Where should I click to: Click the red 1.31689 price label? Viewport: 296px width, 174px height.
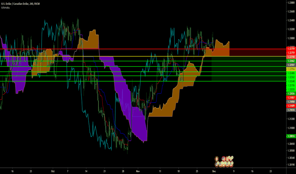pyautogui.click(x=291, y=106)
